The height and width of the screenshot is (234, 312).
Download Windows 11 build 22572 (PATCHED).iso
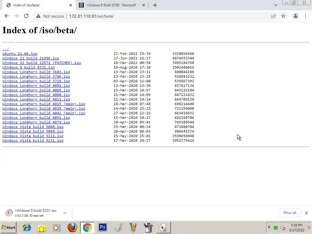click(x=41, y=63)
